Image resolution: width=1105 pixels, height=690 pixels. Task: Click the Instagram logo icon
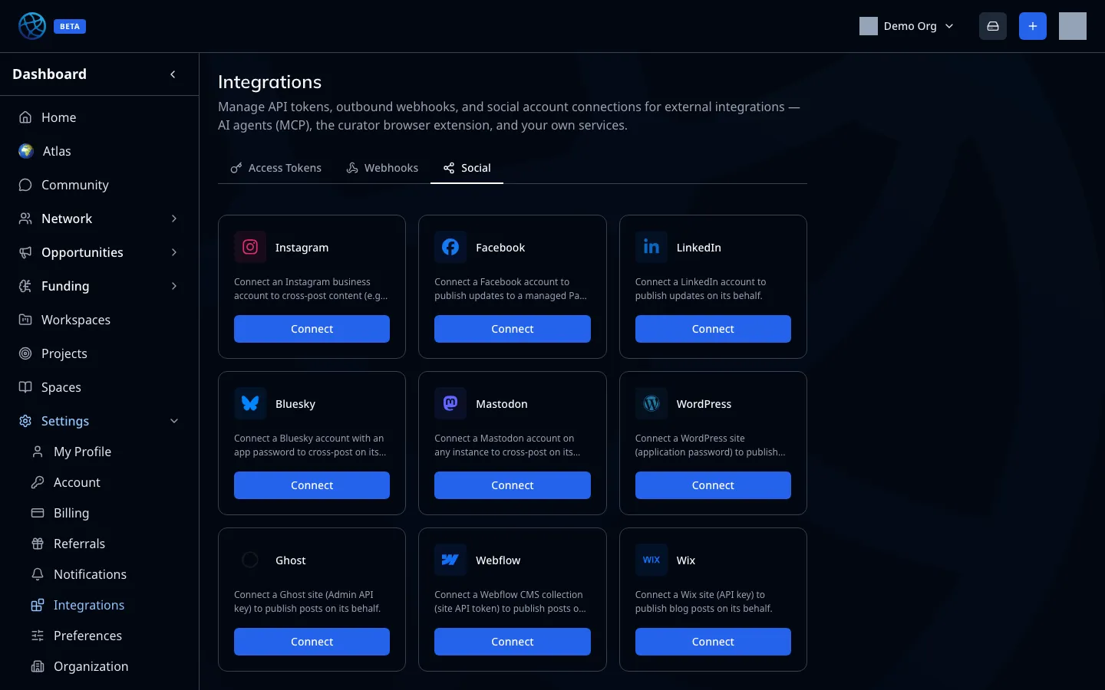(250, 247)
